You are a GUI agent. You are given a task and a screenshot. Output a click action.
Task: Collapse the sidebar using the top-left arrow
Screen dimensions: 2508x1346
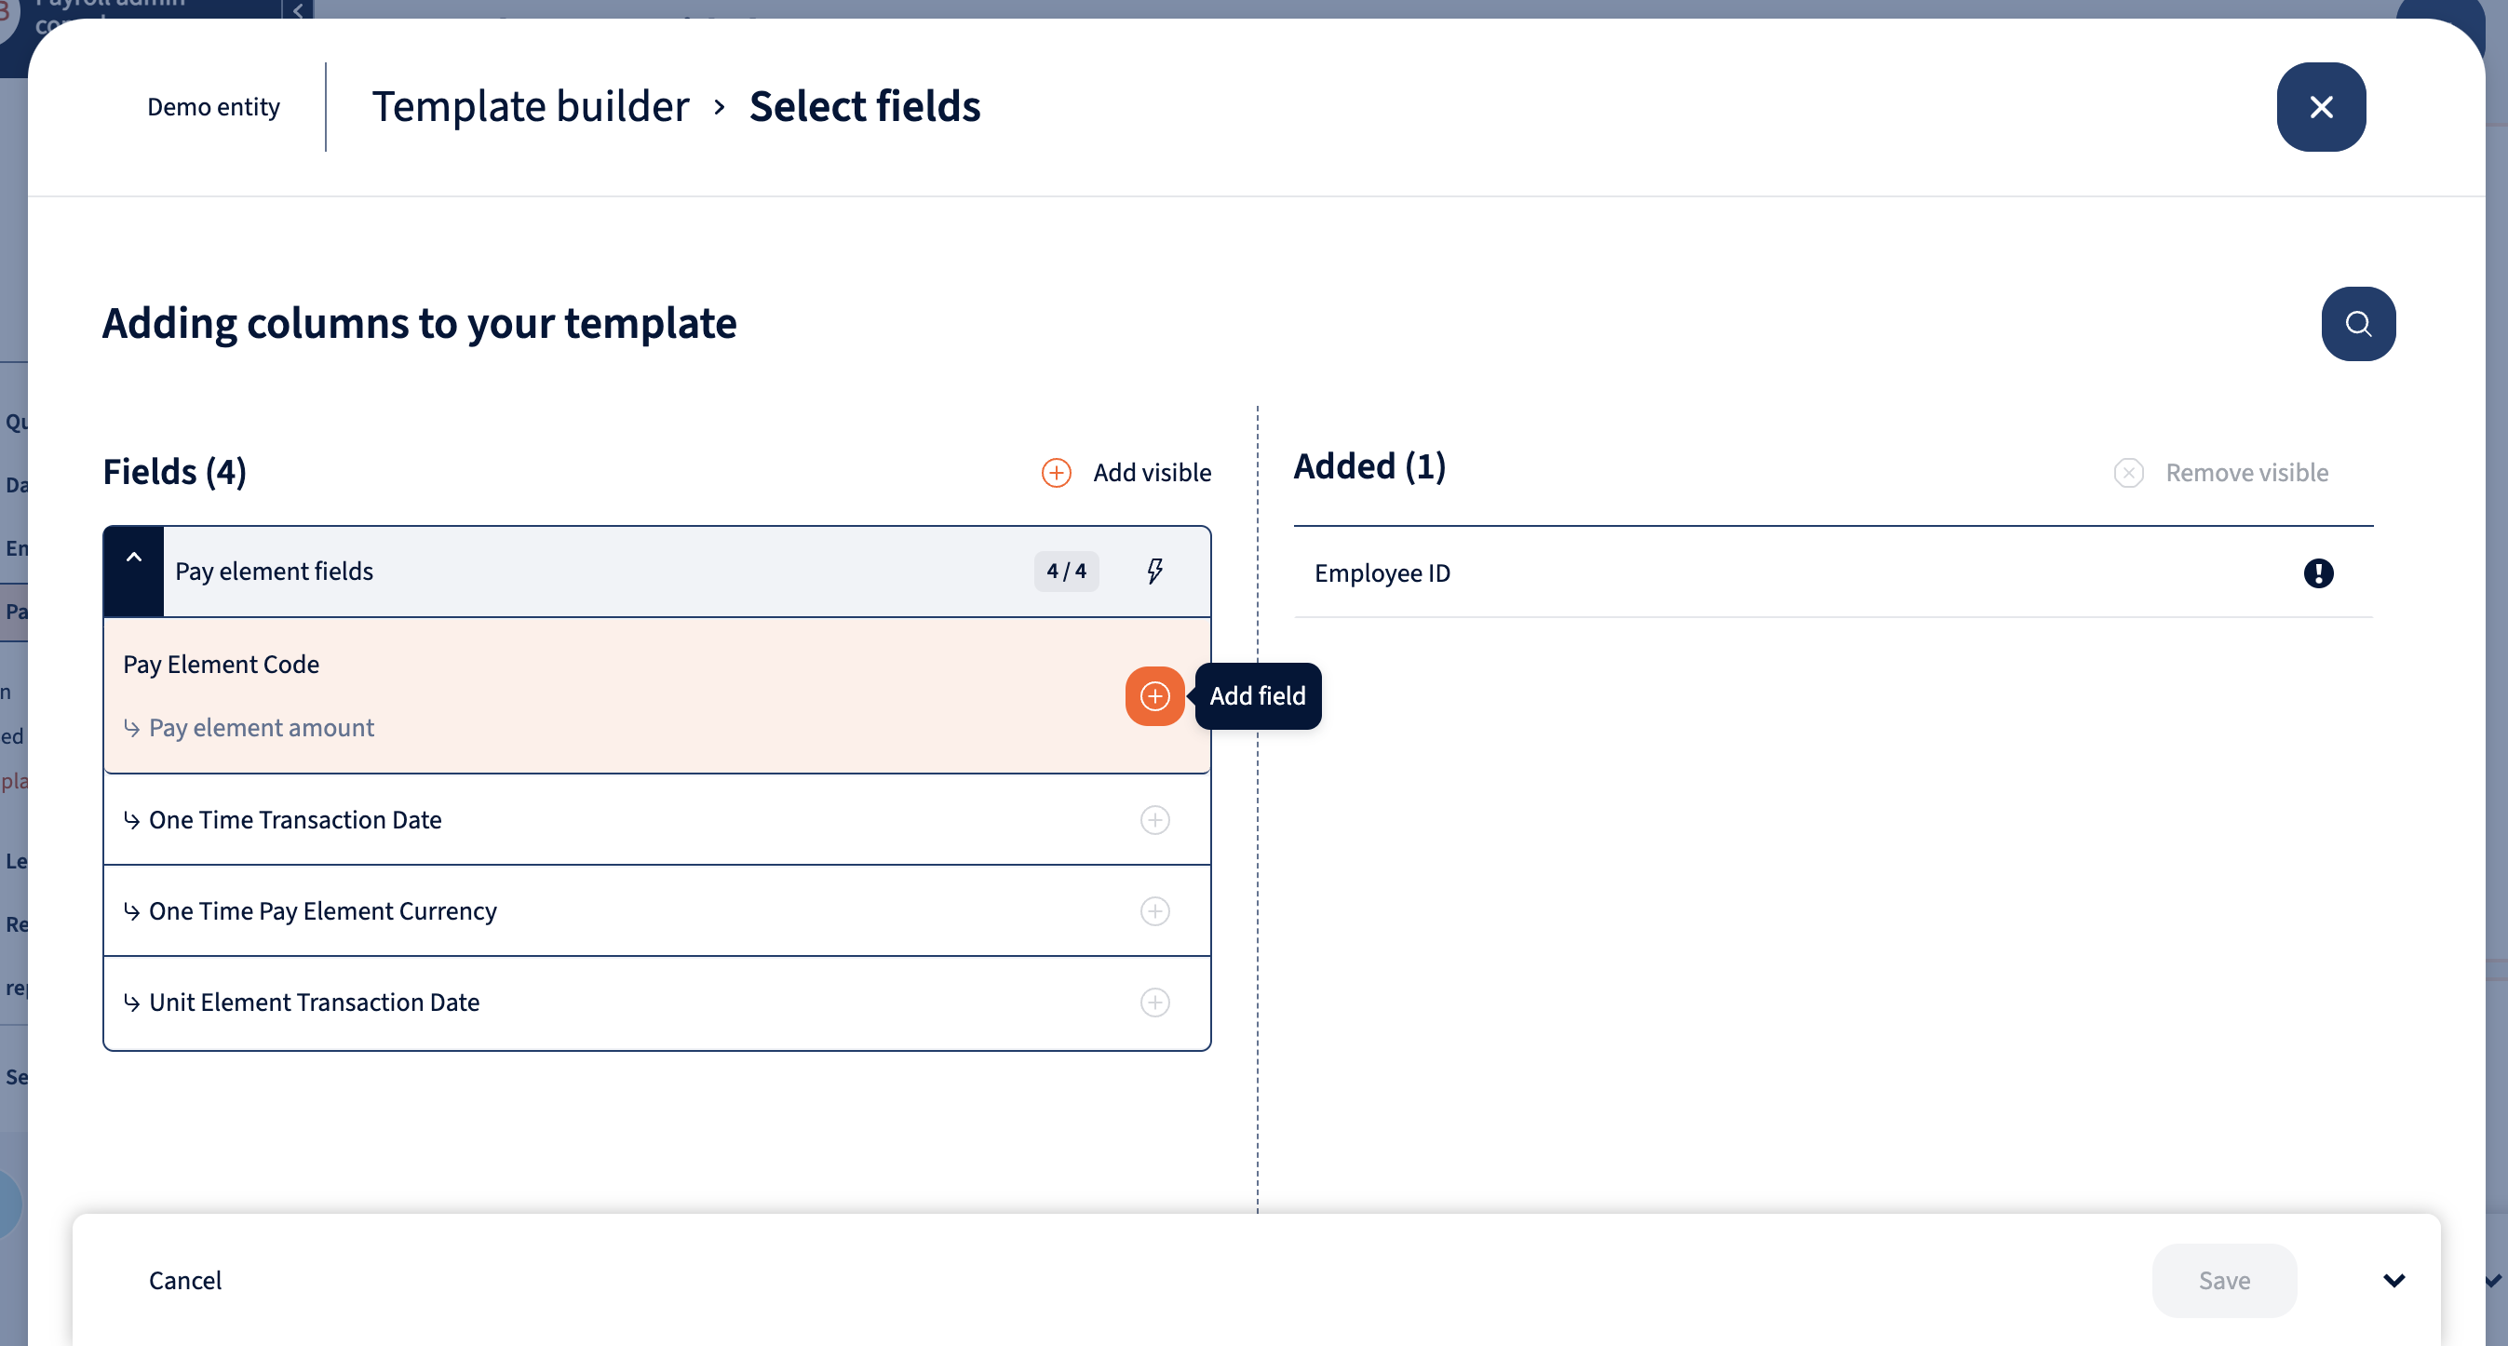(298, 9)
